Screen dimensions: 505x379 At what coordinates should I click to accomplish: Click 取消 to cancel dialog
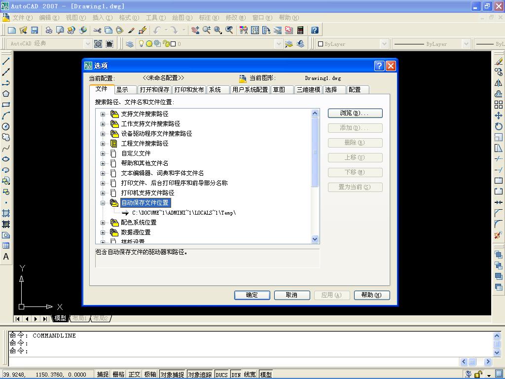tap(292, 295)
